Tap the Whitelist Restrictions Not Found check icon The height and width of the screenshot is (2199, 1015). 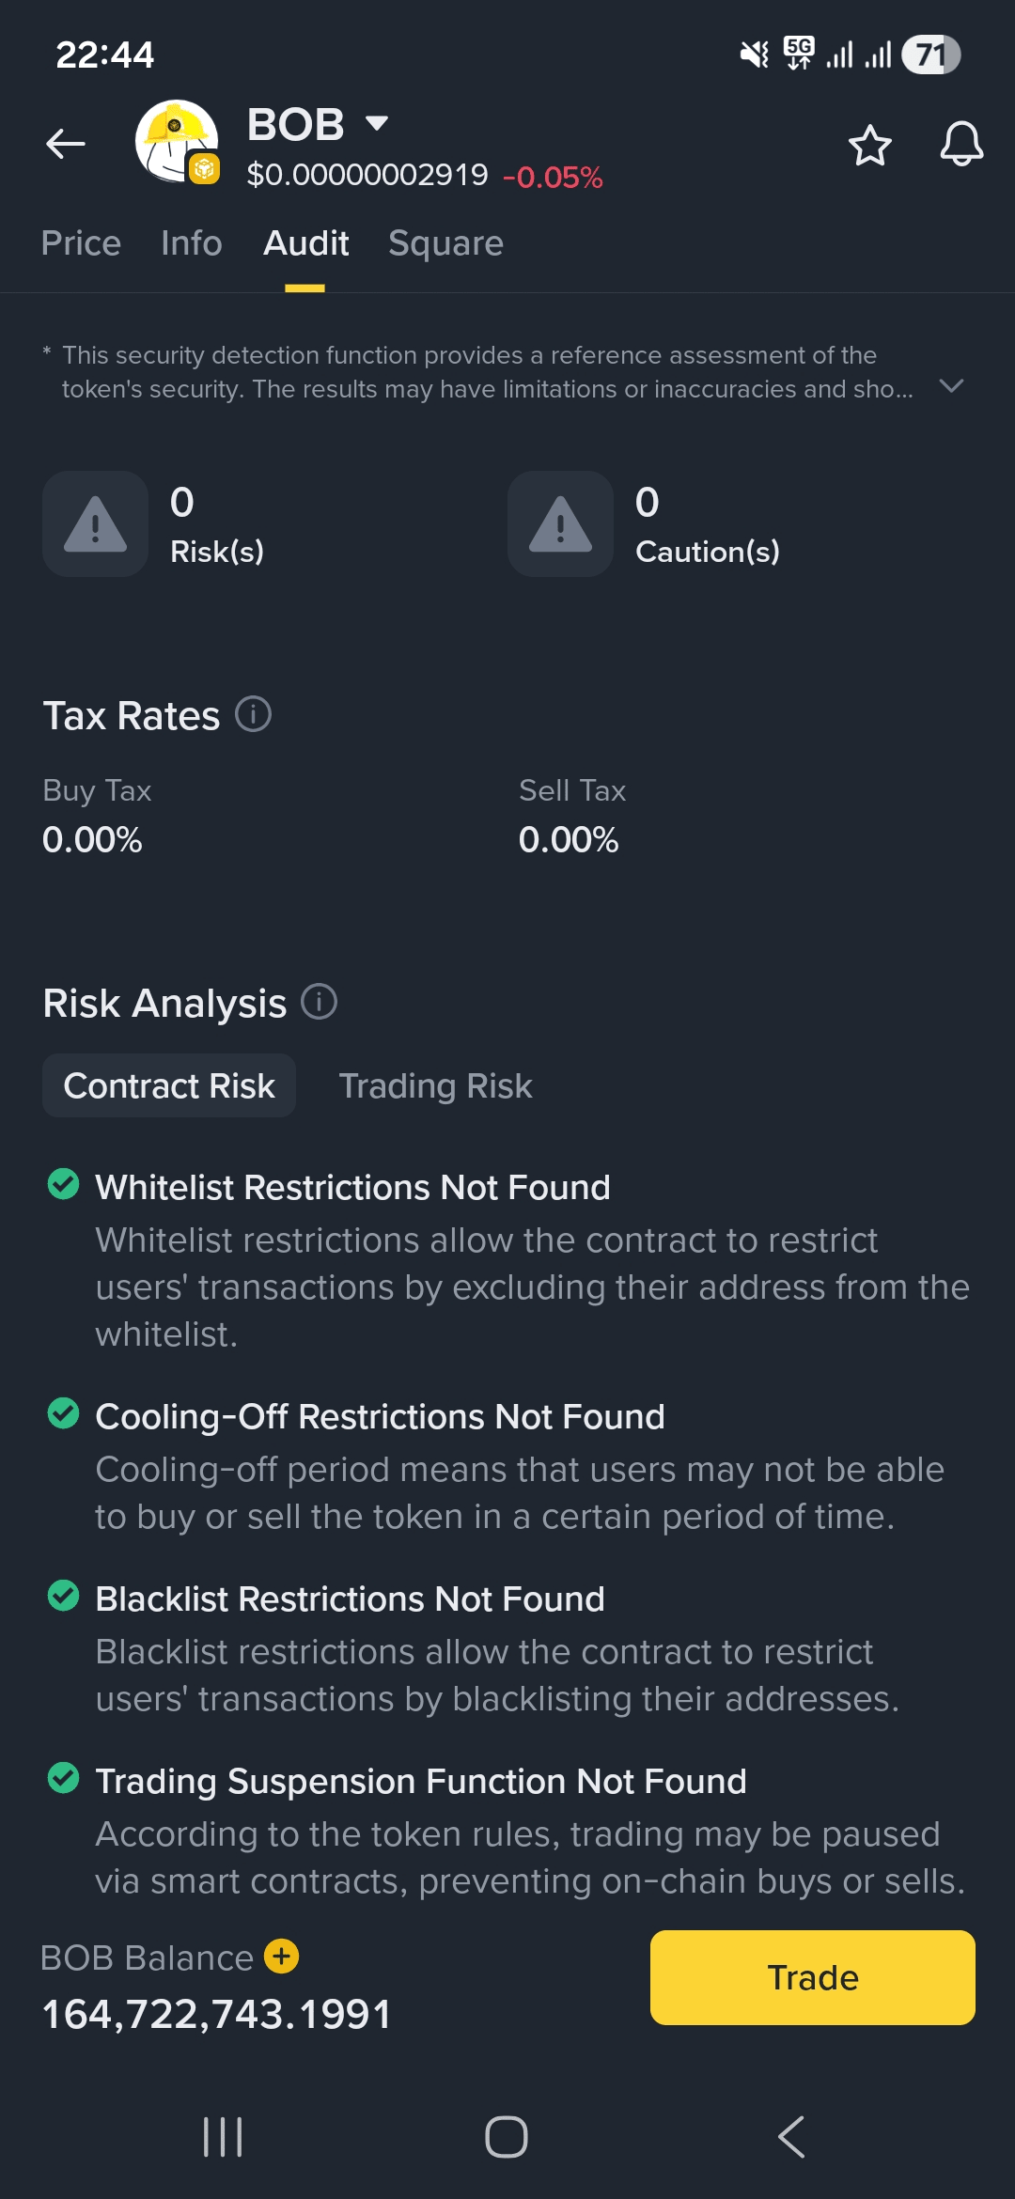63,1184
